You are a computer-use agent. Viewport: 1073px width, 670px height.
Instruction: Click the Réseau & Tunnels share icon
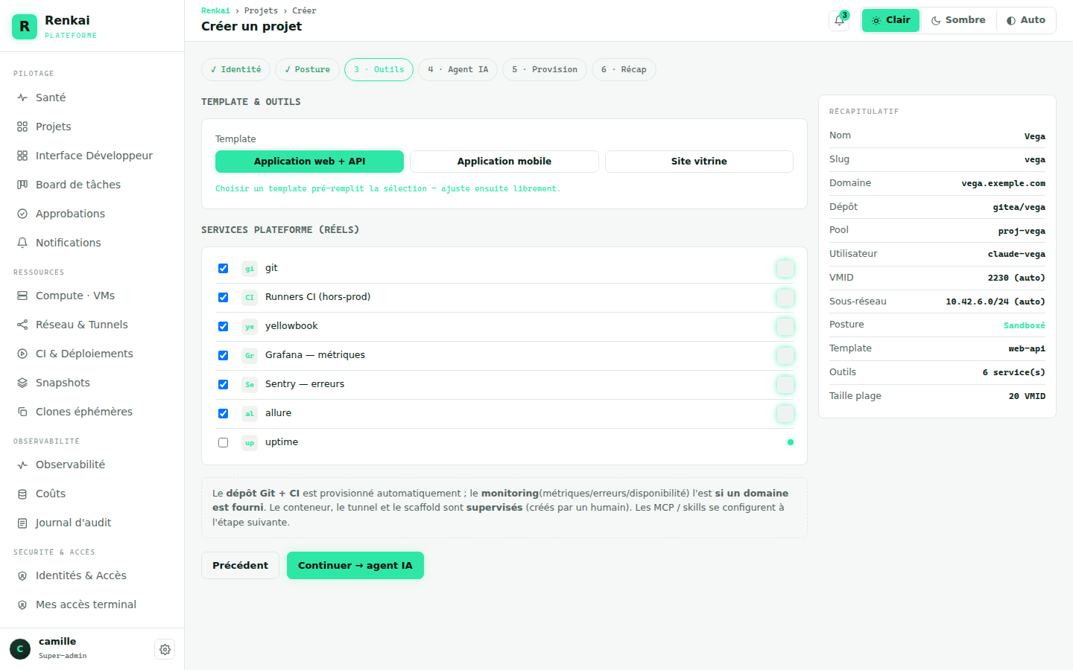[x=22, y=325]
